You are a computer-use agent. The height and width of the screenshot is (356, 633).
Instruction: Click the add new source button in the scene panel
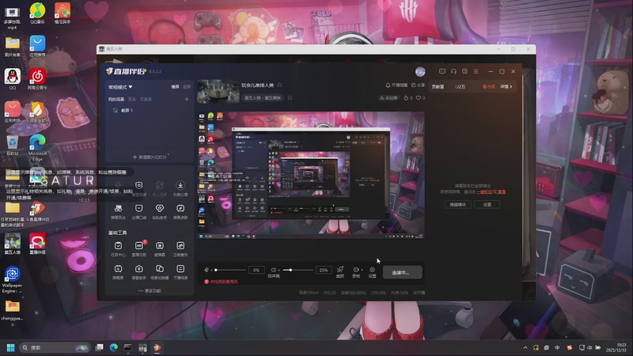(150, 157)
